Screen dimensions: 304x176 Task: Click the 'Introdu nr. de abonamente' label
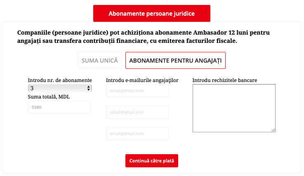point(60,80)
